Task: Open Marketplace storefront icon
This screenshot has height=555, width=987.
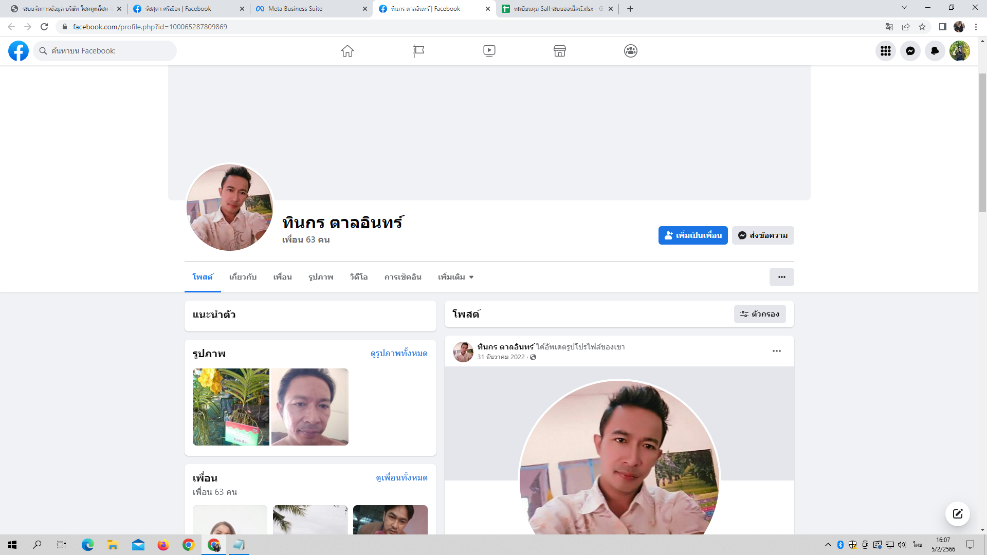Action: click(x=560, y=51)
